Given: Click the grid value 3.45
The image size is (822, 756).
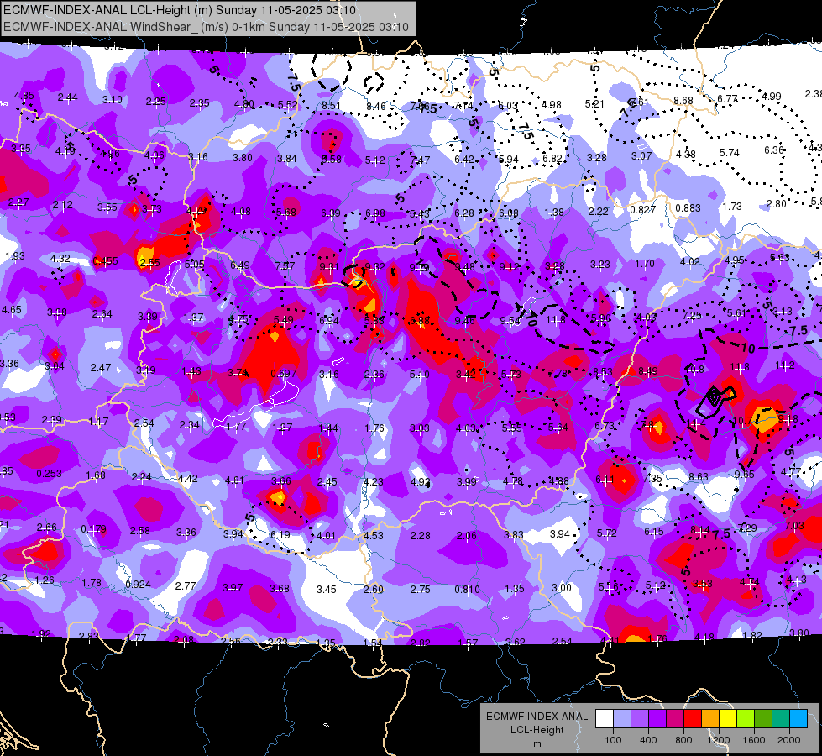Looking at the screenshot, I should pyautogui.click(x=326, y=589).
